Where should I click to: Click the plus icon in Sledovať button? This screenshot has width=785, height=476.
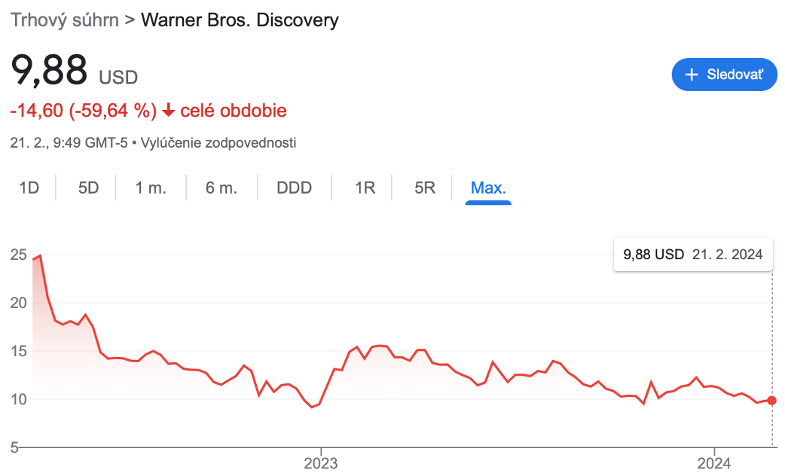click(x=691, y=75)
